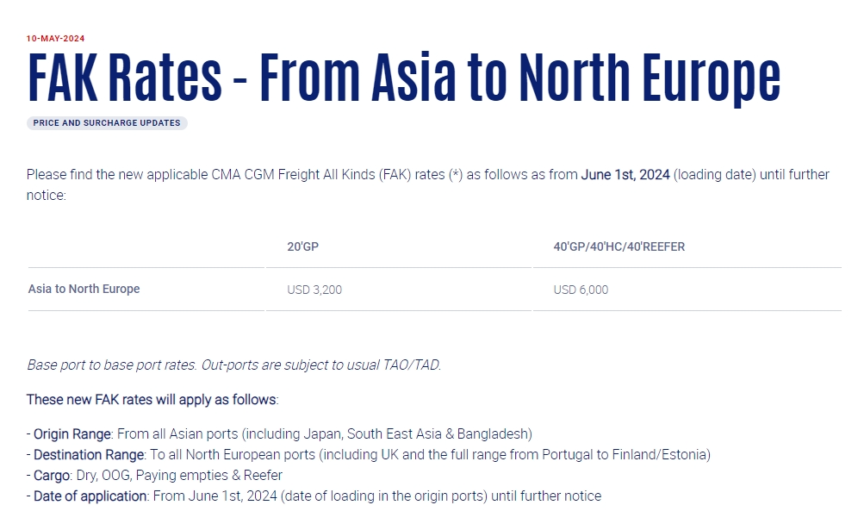Click "These new FAK rates will apply" heading

[x=152, y=400]
